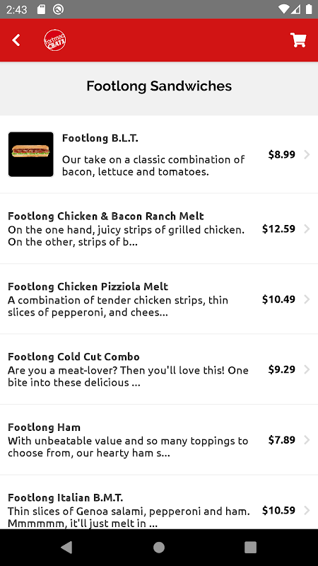Select Footlong Chicken Pizziola Melt item
318x566 pixels.
(159, 299)
